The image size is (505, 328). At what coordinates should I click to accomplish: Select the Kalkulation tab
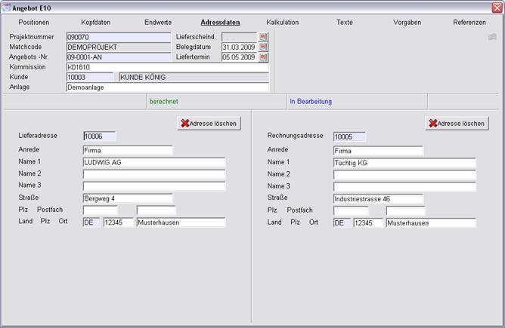click(x=282, y=23)
